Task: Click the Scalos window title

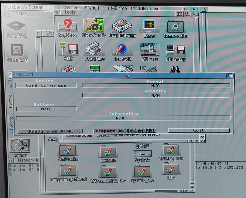Action: 20,14
